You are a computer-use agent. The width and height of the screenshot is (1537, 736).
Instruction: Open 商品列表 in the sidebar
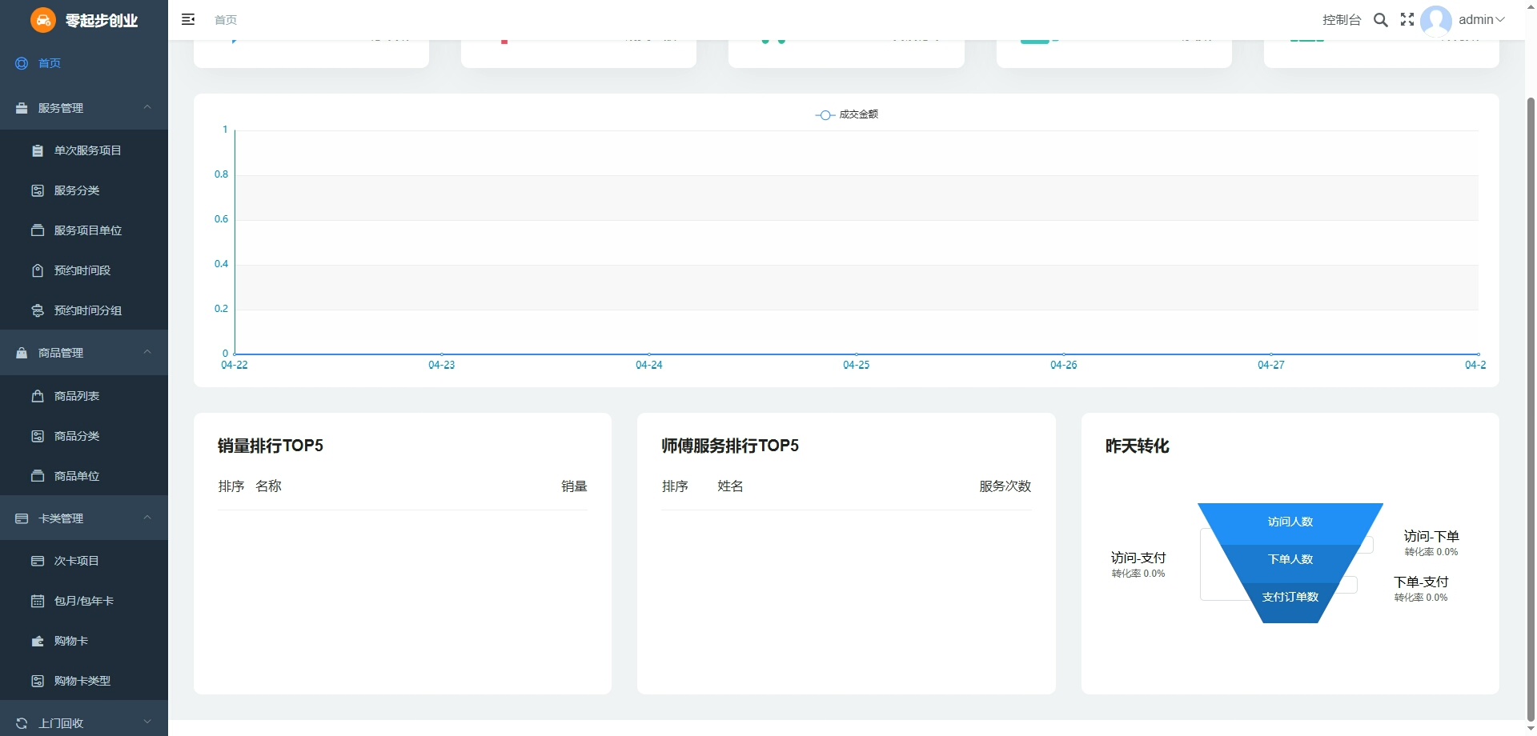pyautogui.click(x=76, y=396)
